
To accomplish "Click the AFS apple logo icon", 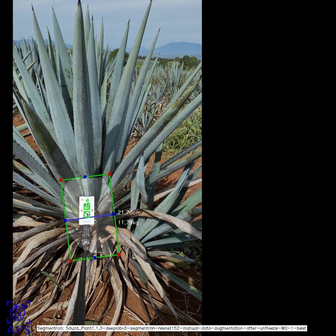I will [18, 312].
